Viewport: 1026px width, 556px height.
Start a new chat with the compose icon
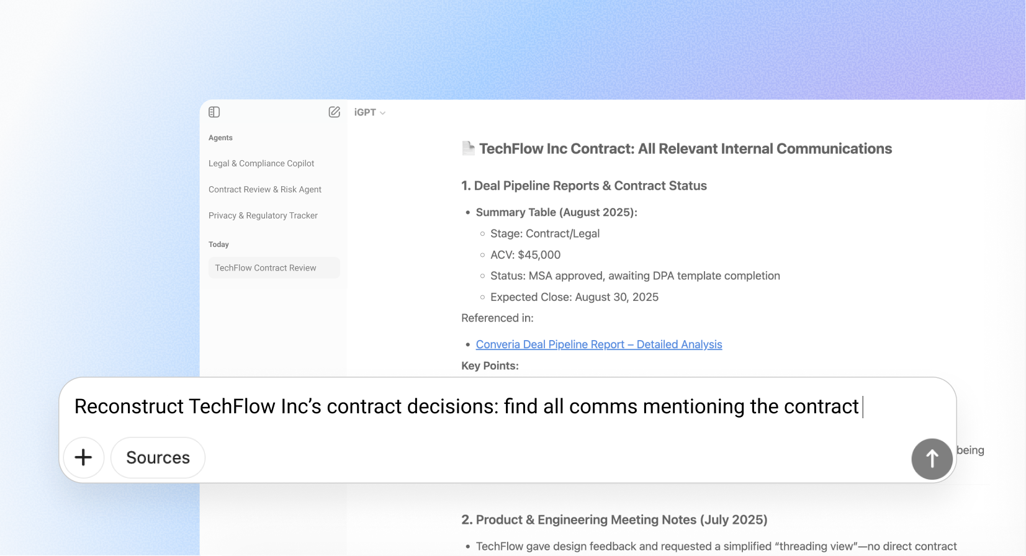click(334, 112)
